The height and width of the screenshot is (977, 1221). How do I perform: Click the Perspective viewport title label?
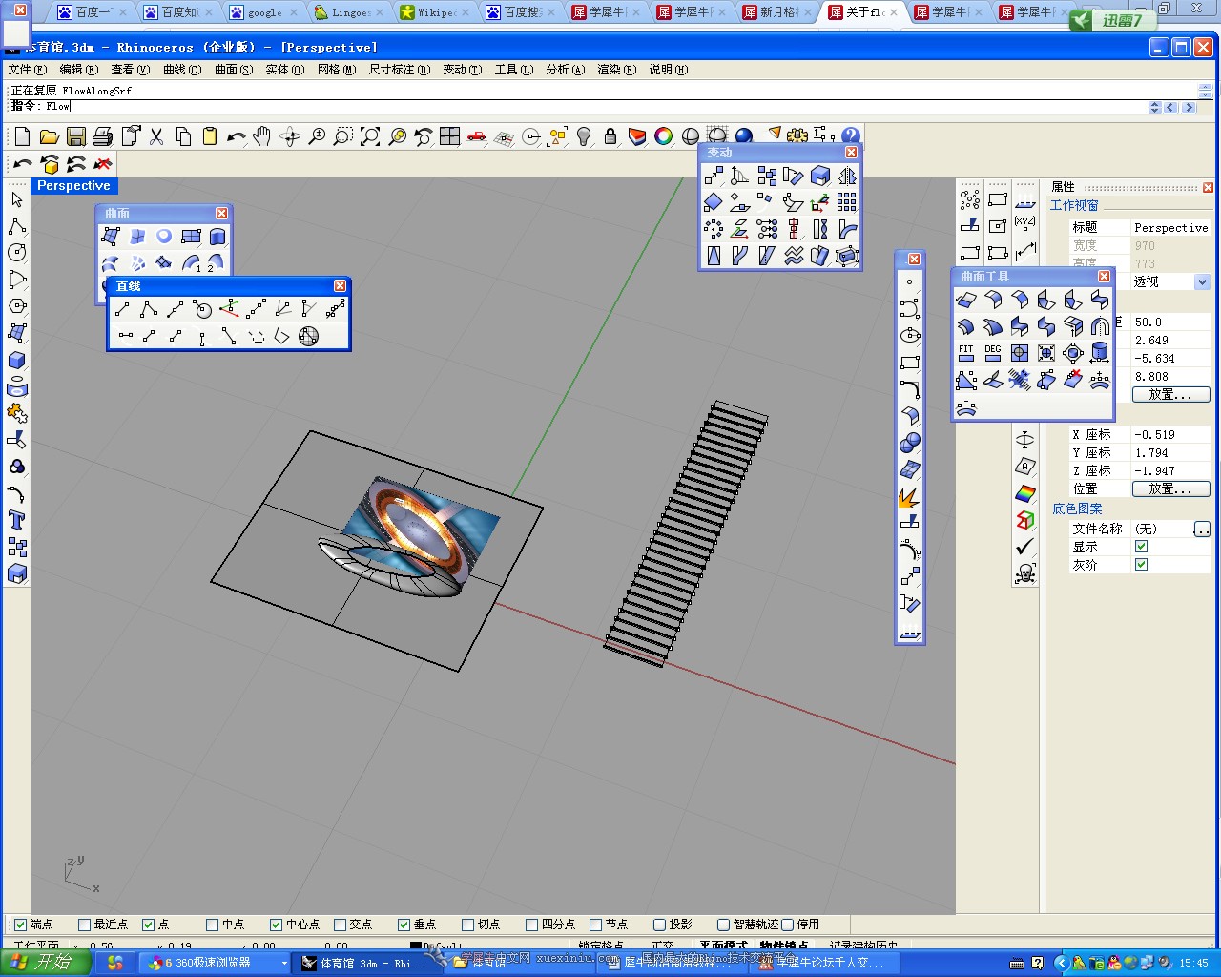(73, 186)
